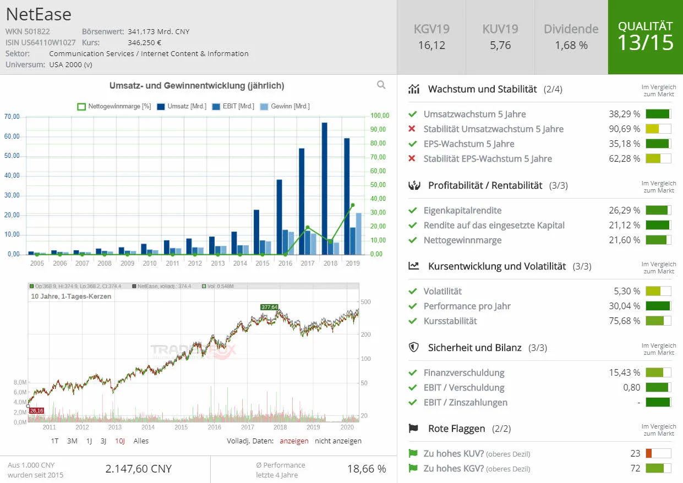
Task: Click the red X next to Stabilität EPS-Wachstum
Action: click(412, 159)
